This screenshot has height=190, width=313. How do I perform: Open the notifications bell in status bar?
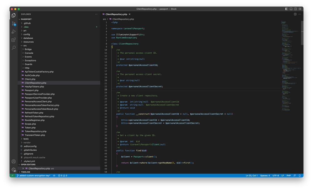point(300,175)
